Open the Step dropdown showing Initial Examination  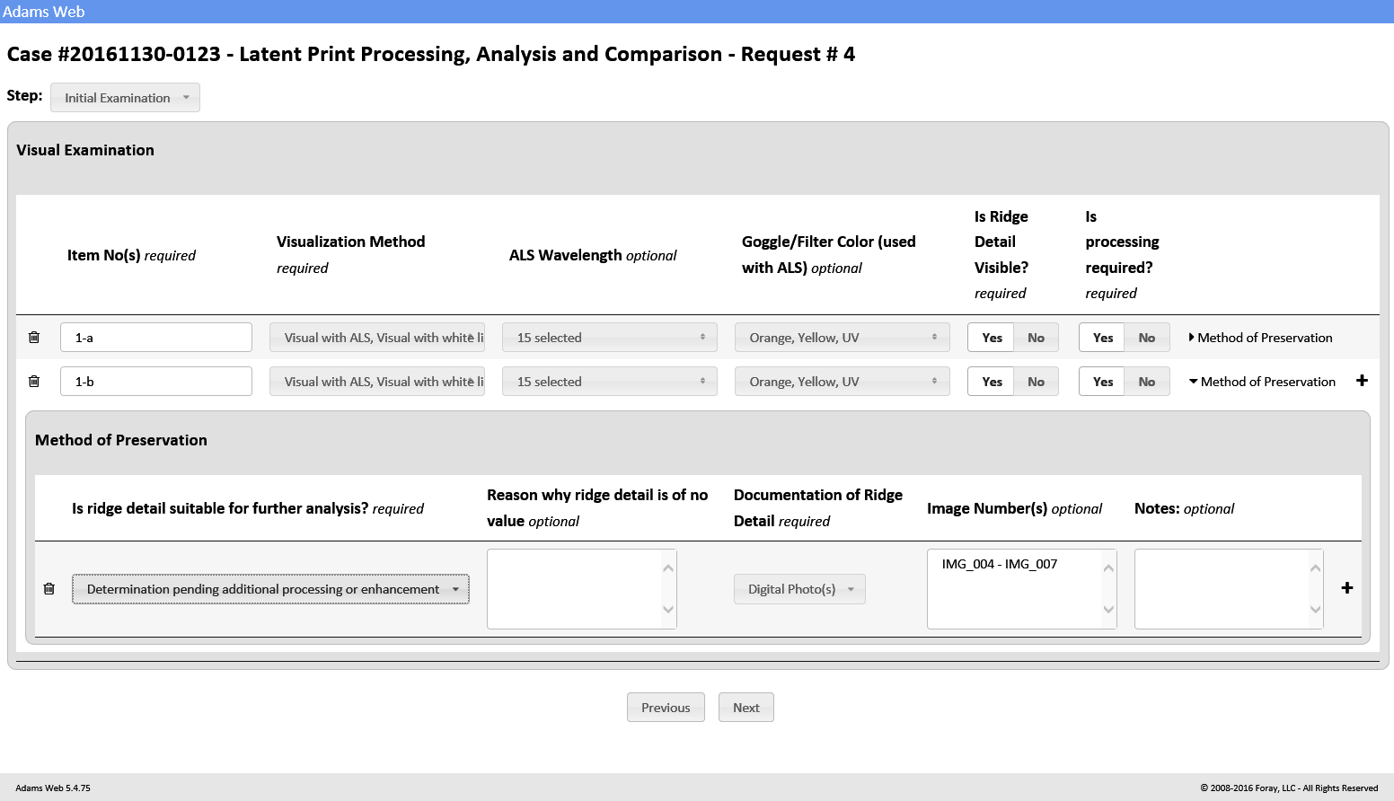coord(125,98)
